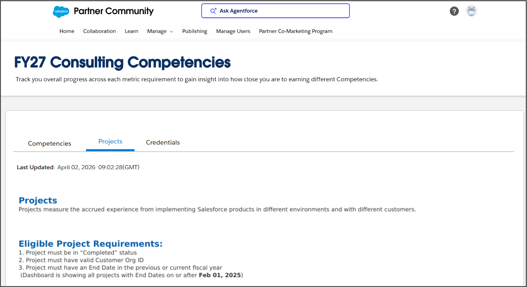
Task: Go to Home in the navigation
Action: coord(67,31)
